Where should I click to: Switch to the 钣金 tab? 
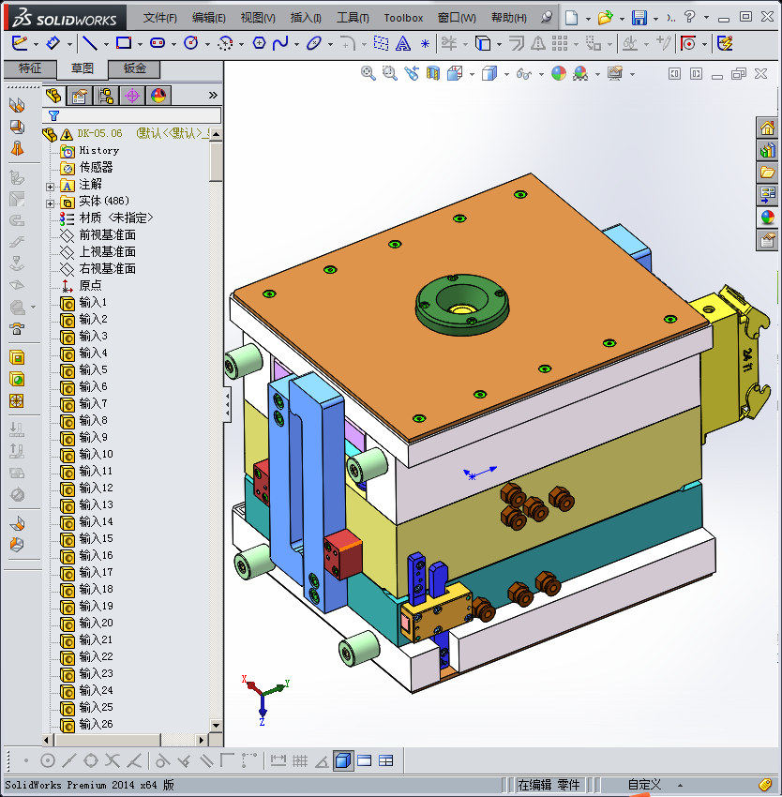[135, 68]
